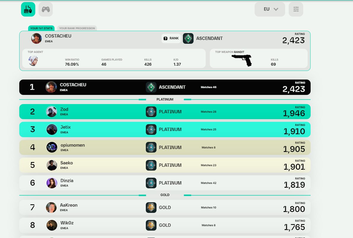The image size is (353, 238).
Task: Click Dinzia's rating 1,819
Action: pyautogui.click(x=295, y=185)
